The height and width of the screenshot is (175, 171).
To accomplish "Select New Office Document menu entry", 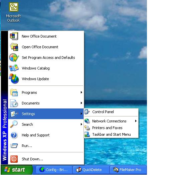I will (46, 36).
